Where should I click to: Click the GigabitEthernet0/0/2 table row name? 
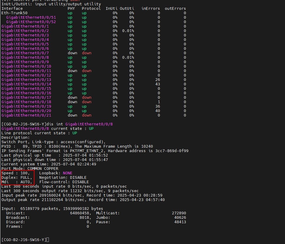pos(25,31)
